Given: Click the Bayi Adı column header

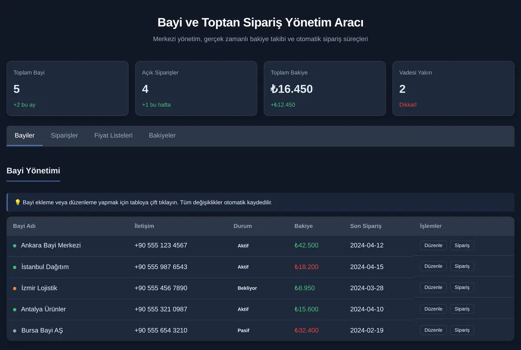Looking at the screenshot, I should [x=24, y=226].
